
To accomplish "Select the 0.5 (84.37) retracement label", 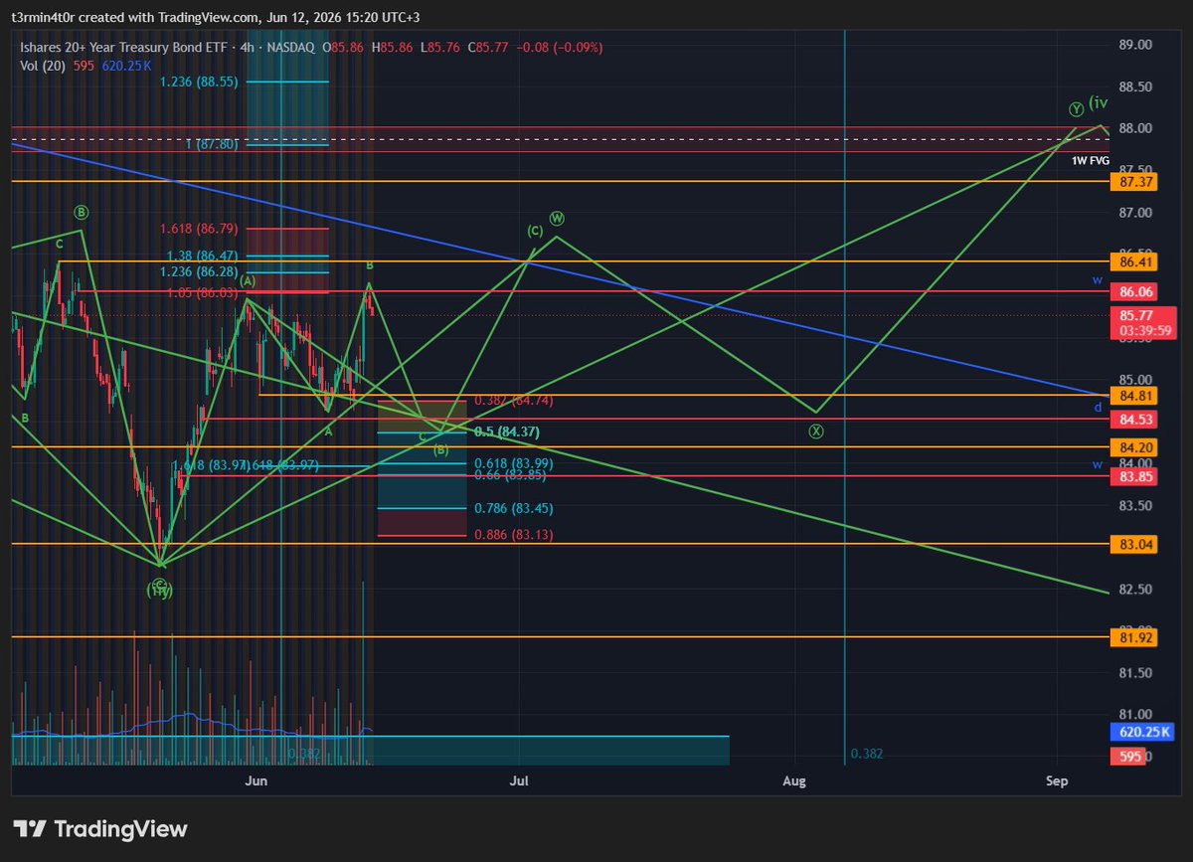I will pos(506,432).
